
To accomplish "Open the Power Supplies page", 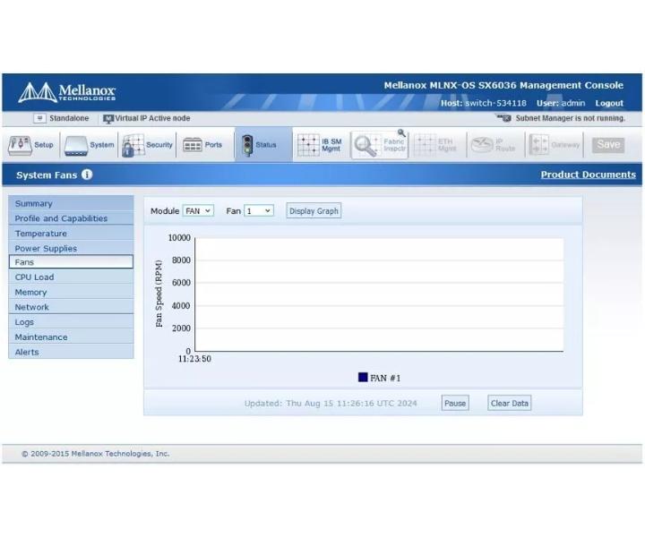I will (71, 248).
